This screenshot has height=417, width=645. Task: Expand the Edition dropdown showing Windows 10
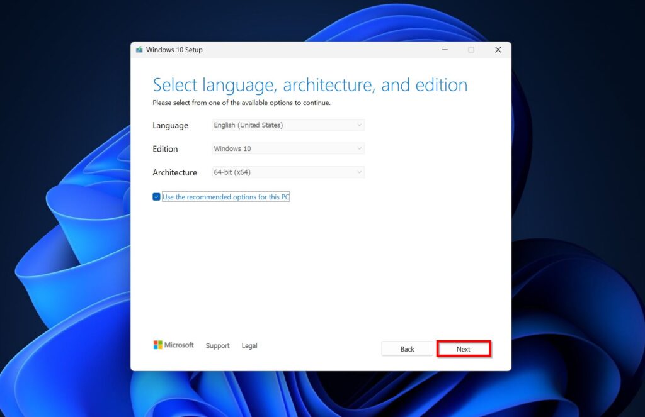tap(288, 148)
